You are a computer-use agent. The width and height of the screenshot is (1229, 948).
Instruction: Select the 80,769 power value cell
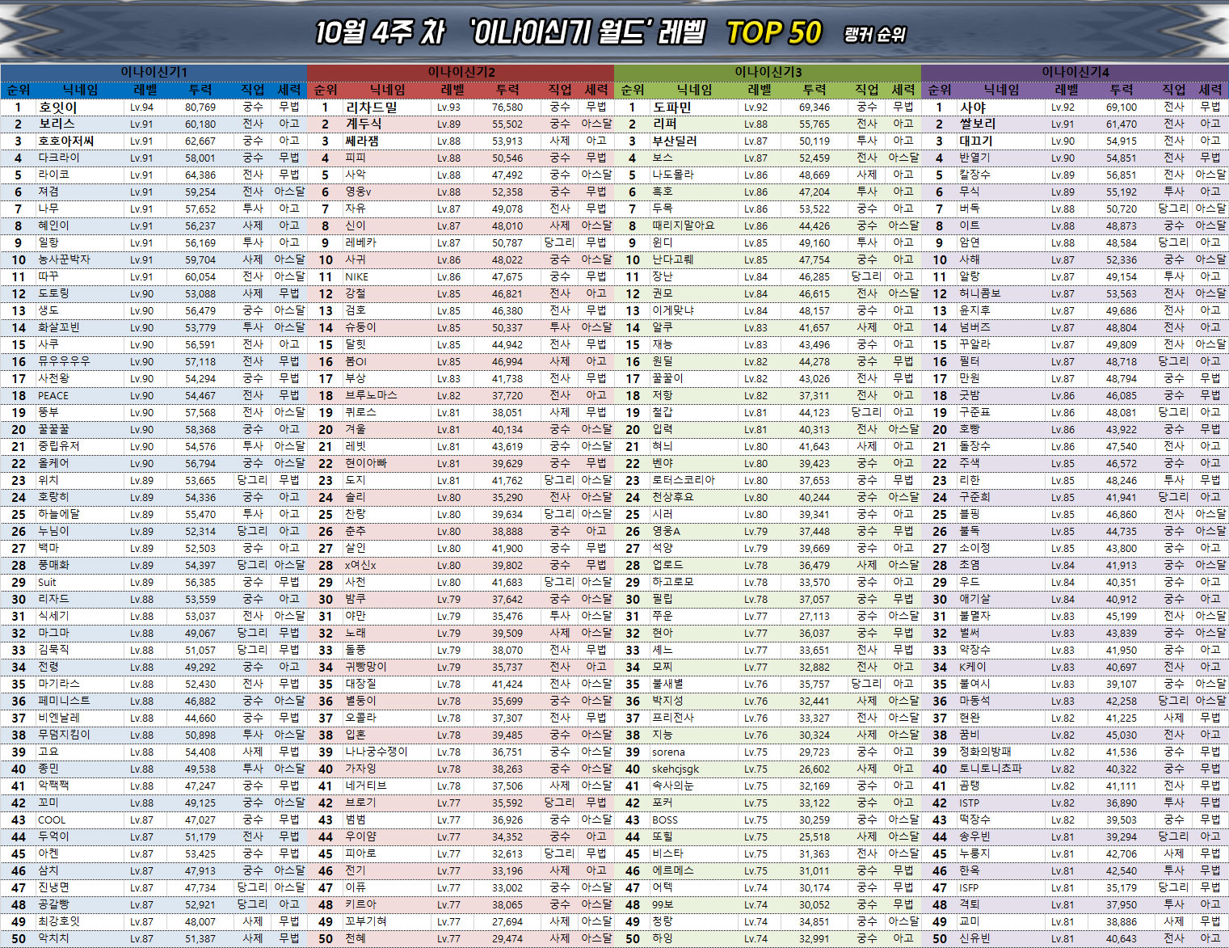click(x=200, y=107)
